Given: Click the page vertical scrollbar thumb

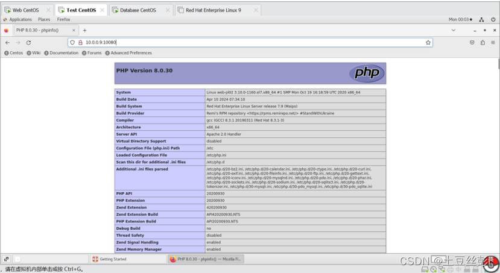Looking at the screenshot, I should (x=499, y=63).
